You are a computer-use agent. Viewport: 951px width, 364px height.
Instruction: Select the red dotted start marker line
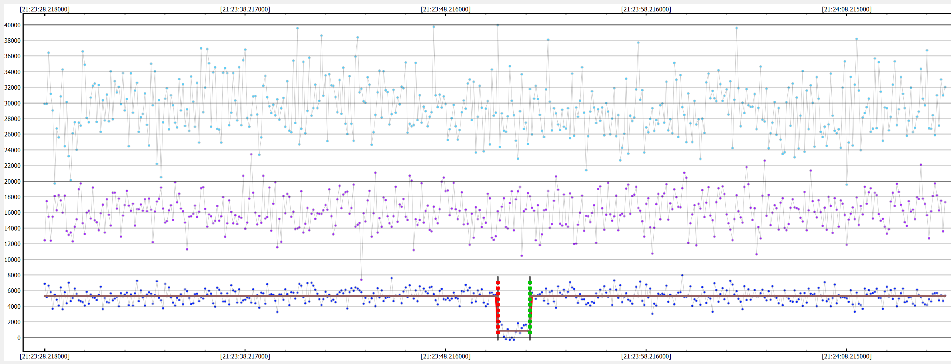[x=498, y=308]
